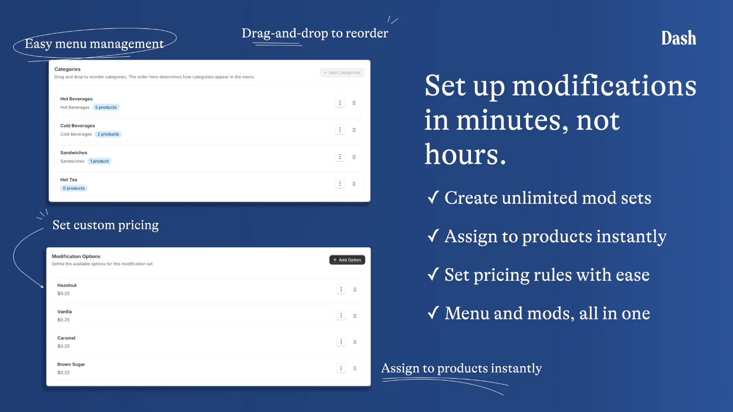
Task: Click the Sandwiches drag handle
Action: (354, 157)
